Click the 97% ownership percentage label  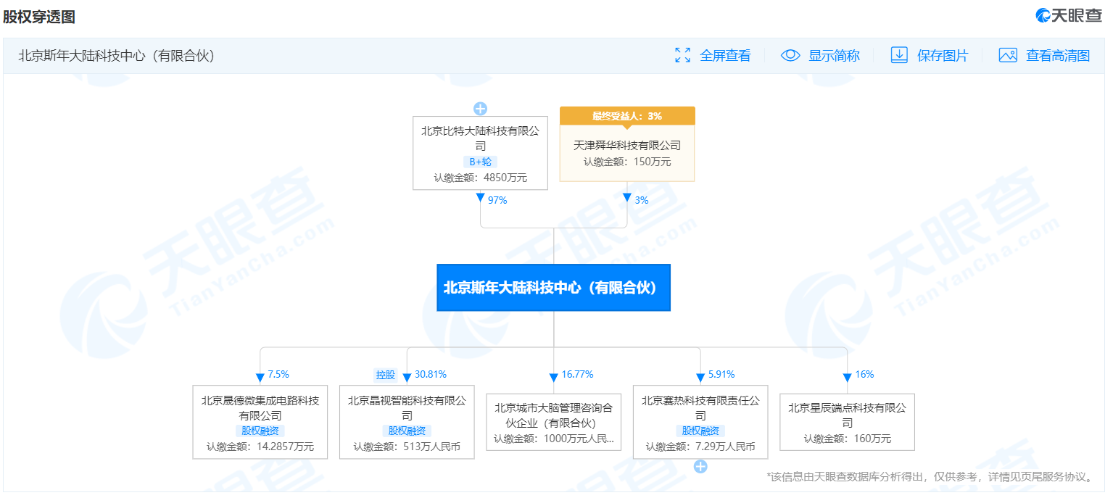[497, 200]
